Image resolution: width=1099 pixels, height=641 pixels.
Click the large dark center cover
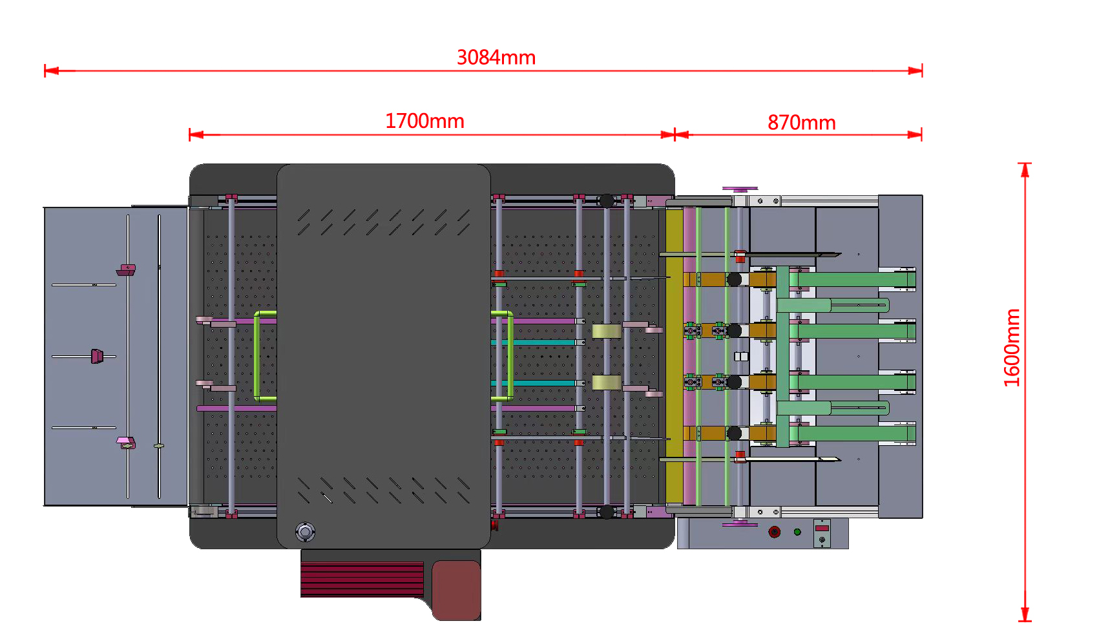(383, 355)
